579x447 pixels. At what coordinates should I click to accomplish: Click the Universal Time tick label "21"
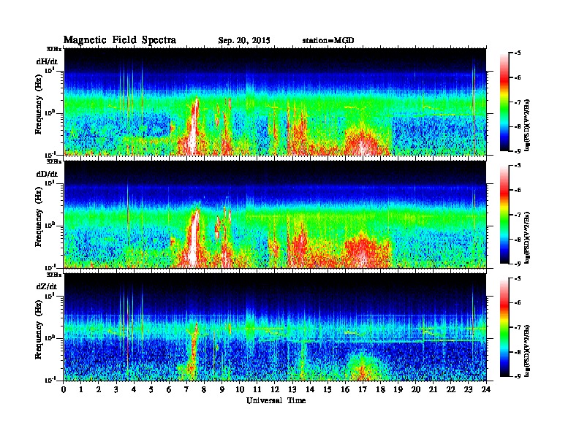[433, 390]
